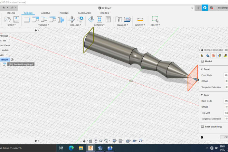Viewport: 228px width, 152px height.
Task: Open the MANAGE dropdown menu
Action: pyautogui.click(x=123, y=25)
